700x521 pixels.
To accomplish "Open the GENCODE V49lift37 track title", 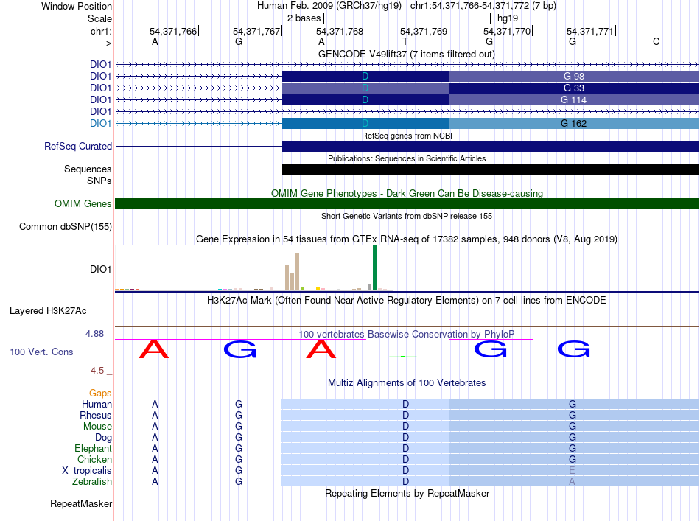I will click(x=407, y=54).
